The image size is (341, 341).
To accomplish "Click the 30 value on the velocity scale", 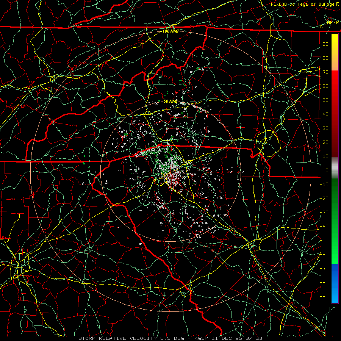I will coord(325,128).
